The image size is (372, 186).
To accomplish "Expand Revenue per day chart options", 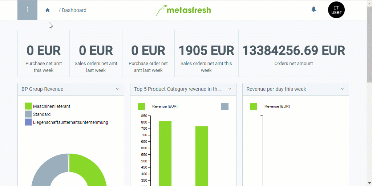I will pos(342,89).
